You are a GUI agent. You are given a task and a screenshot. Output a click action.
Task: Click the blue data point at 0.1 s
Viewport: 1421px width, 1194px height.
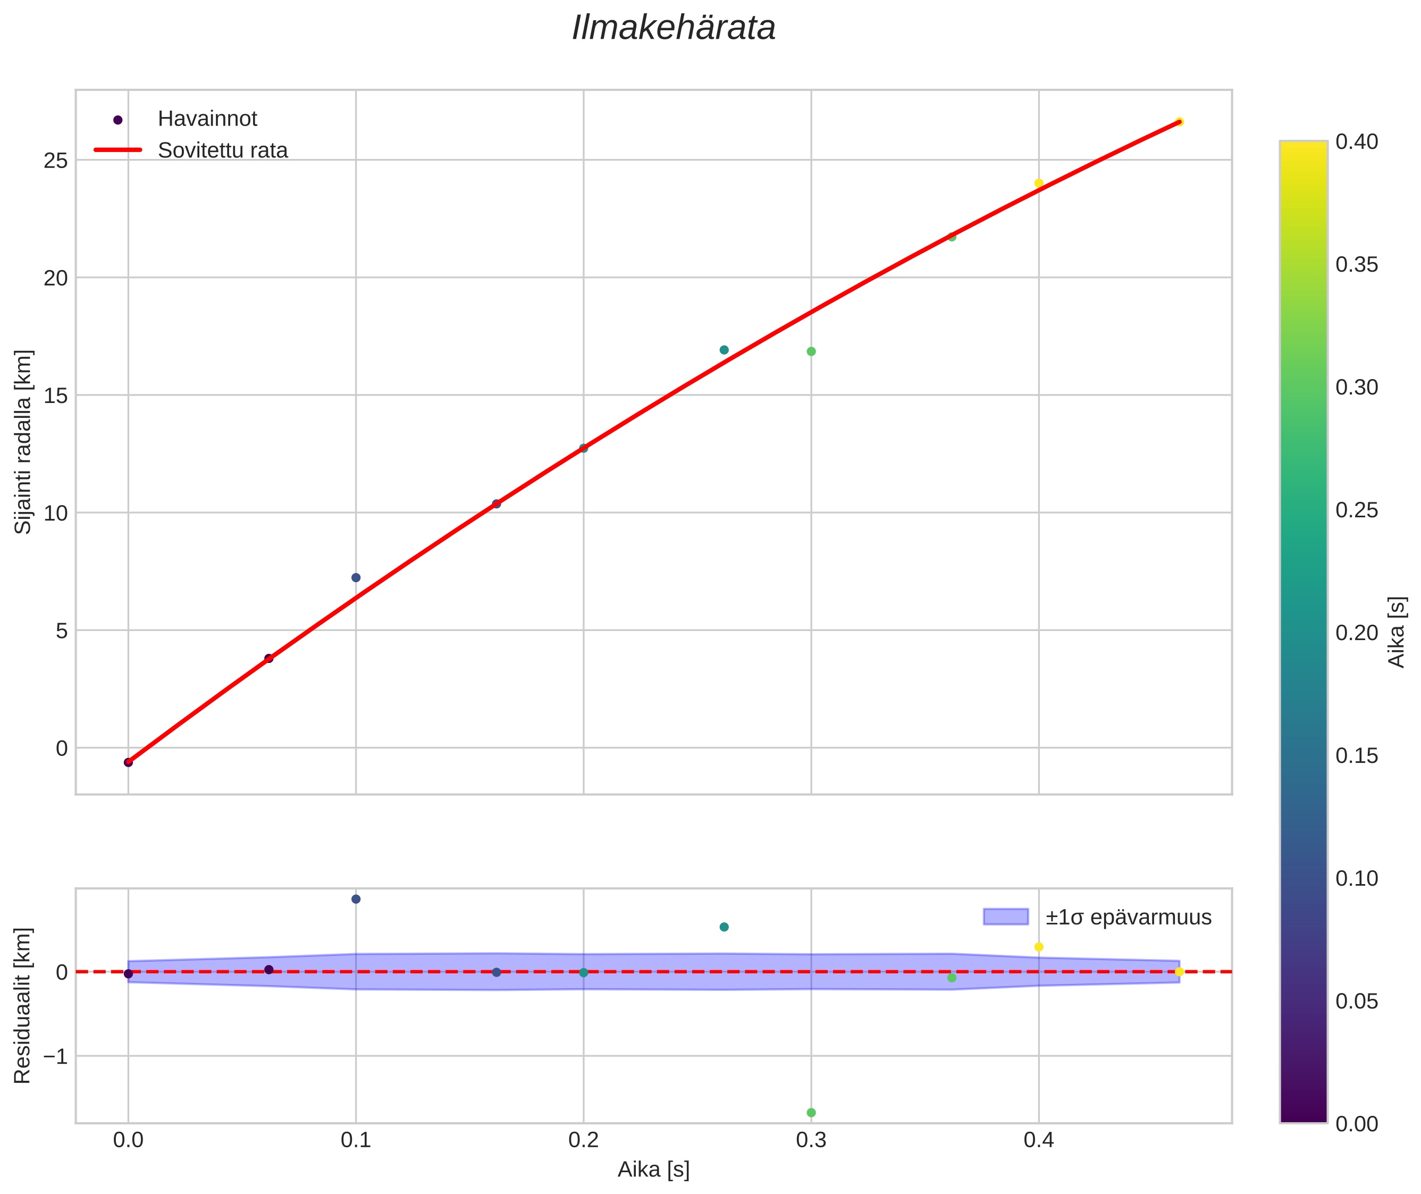coord(356,577)
